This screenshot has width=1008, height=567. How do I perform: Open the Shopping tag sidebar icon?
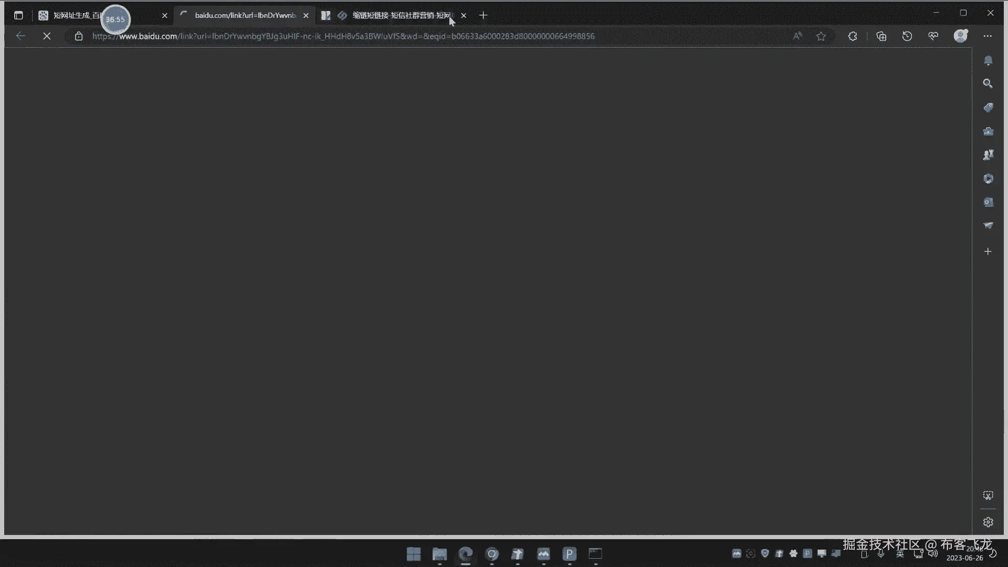988,108
